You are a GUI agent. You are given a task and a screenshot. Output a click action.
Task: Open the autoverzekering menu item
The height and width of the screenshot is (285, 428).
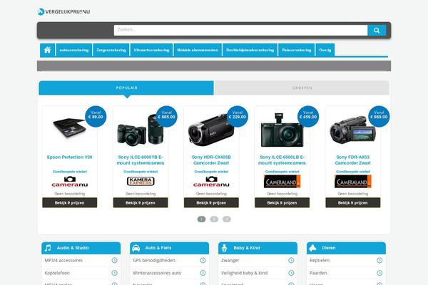pos(74,50)
